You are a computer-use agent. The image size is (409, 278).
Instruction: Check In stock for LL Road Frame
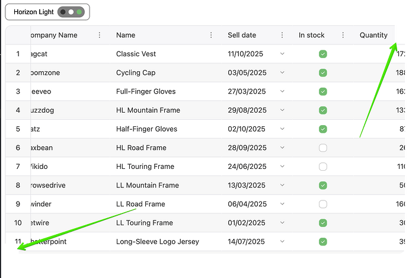tap(323, 204)
